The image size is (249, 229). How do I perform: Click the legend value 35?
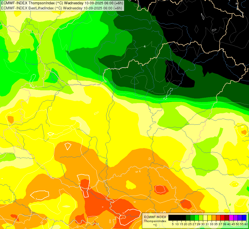(x=216, y=224)
